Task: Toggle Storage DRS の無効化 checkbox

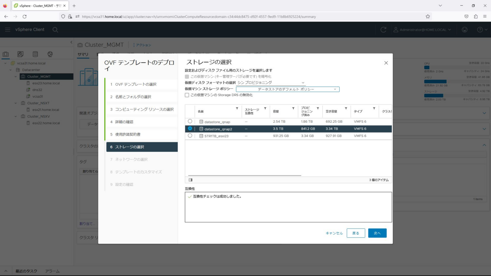Action: [x=187, y=95]
